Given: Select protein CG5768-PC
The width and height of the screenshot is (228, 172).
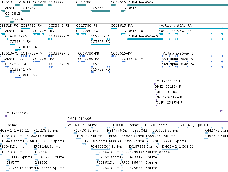Looking at the screenshot, I should tap(100, 64).
